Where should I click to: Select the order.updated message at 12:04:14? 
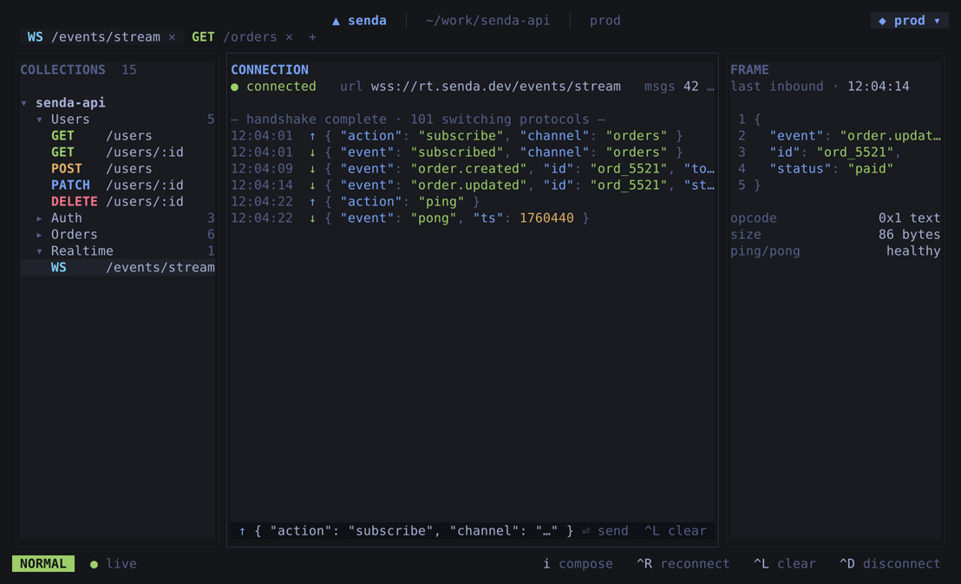(x=473, y=185)
